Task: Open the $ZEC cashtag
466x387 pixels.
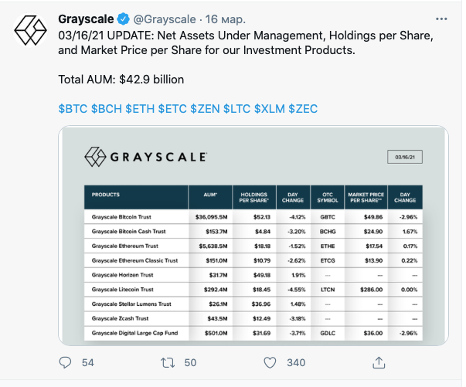Action: pyautogui.click(x=302, y=108)
